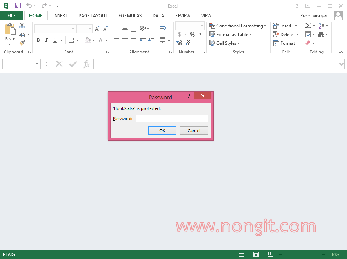Expand Conditional Formatting menu

(x=238, y=26)
